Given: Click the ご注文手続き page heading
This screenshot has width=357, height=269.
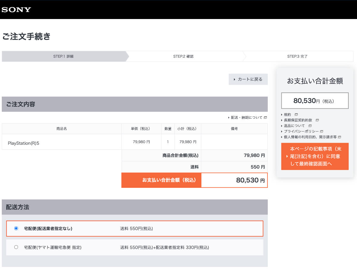Looking at the screenshot, I should [x=26, y=37].
